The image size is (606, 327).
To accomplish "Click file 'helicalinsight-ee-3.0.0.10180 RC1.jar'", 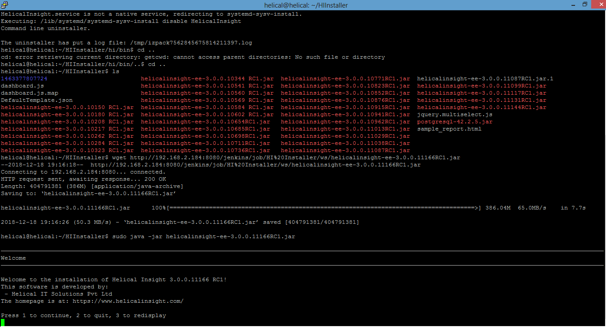I will [x=67, y=114].
